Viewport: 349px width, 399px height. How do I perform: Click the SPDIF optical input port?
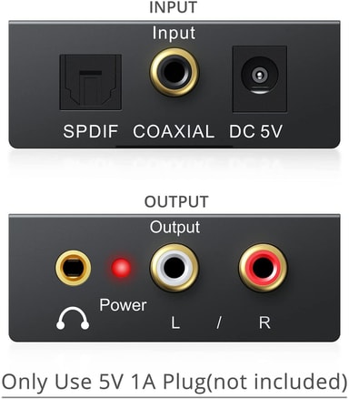coord(91,82)
